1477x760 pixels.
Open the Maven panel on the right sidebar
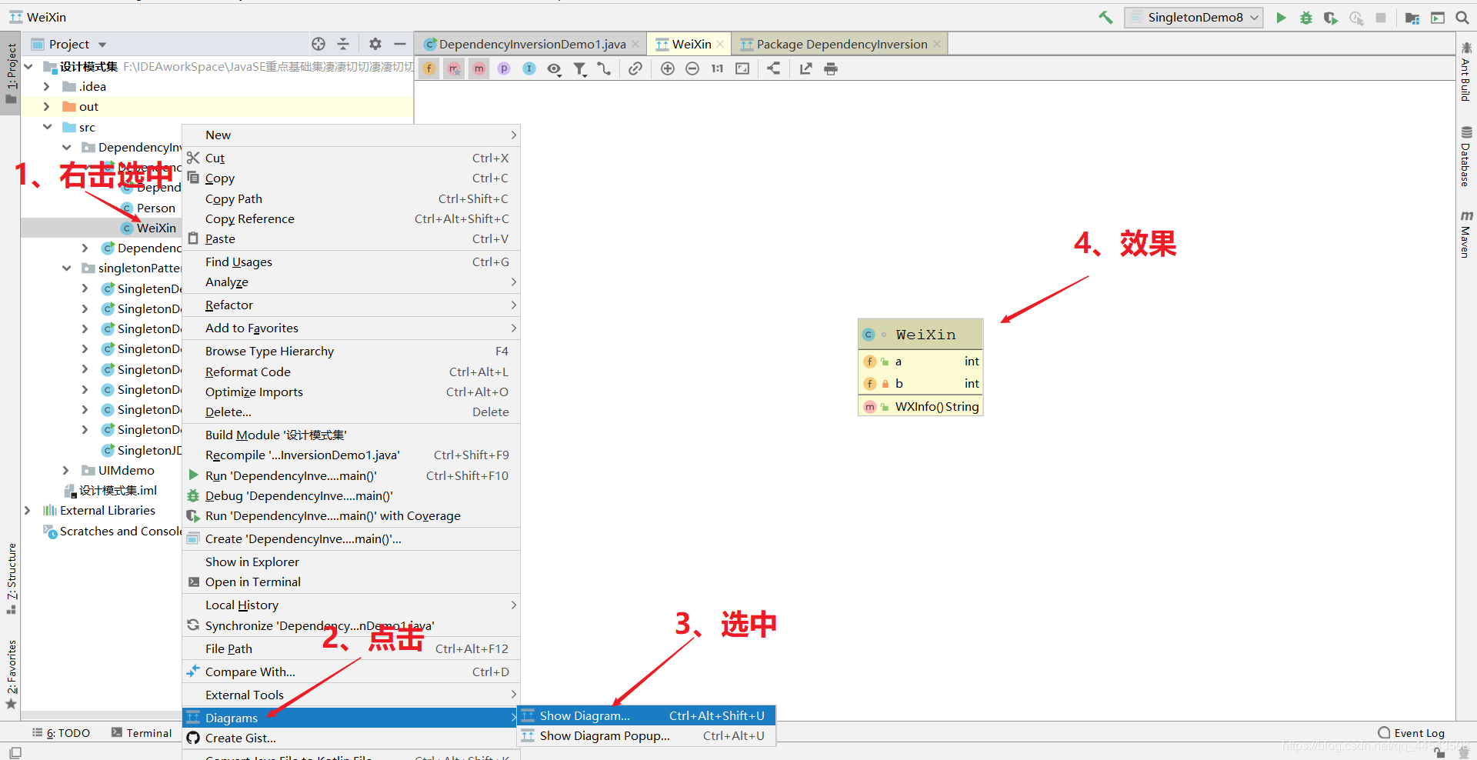tap(1466, 231)
